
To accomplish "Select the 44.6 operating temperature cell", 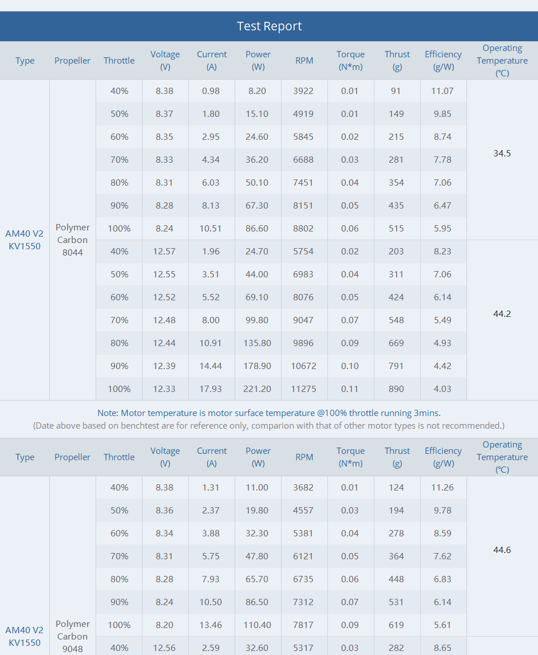I will click(502, 550).
